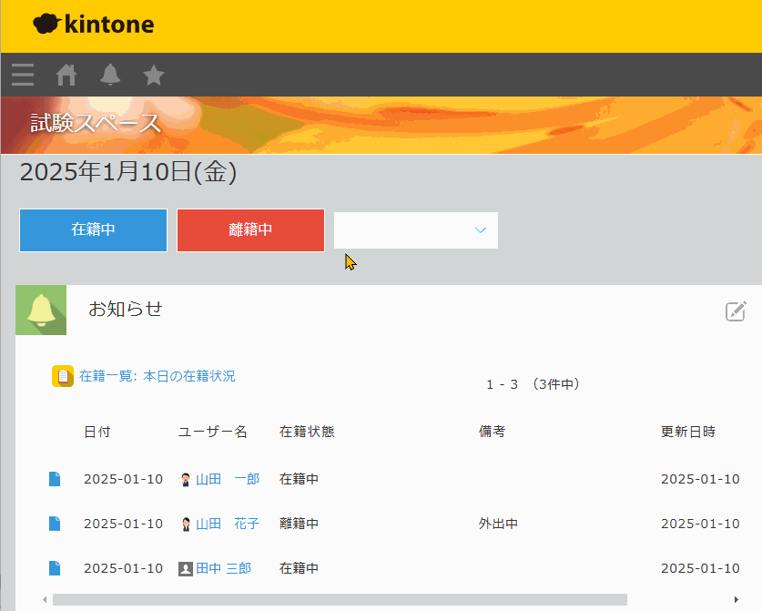Click the 外出中 remark cell
The height and width of the screenshot is (611, 762).
tap(498, 524)
